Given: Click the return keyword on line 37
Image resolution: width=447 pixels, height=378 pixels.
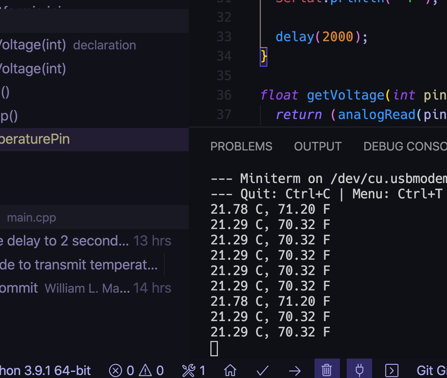Looking at the screenshot, I should tap(299, 115).
